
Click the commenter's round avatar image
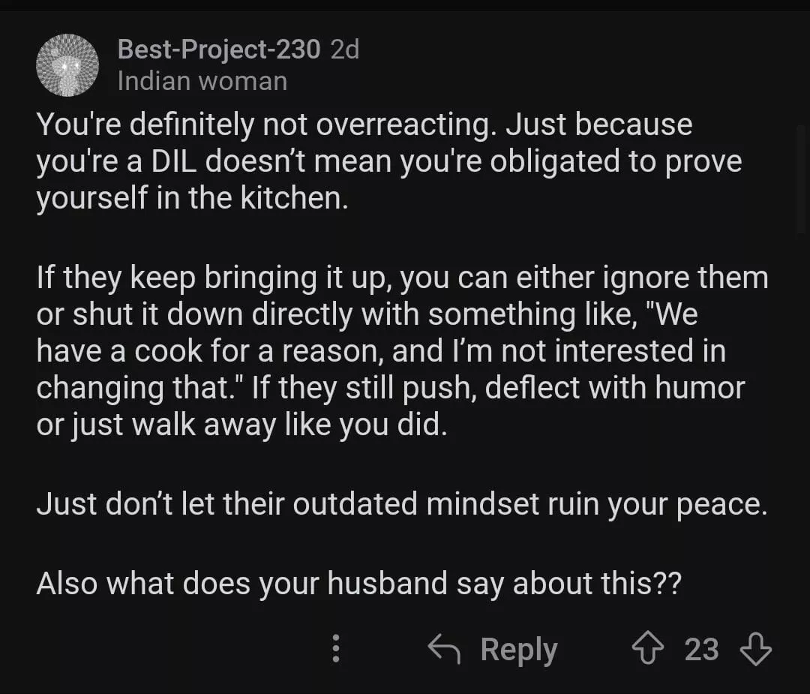click(x=67, y=65)
